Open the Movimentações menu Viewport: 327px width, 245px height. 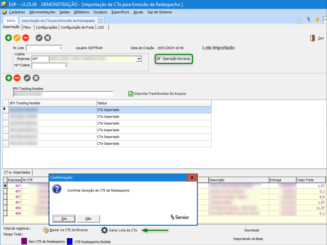[x=42, y=12]
